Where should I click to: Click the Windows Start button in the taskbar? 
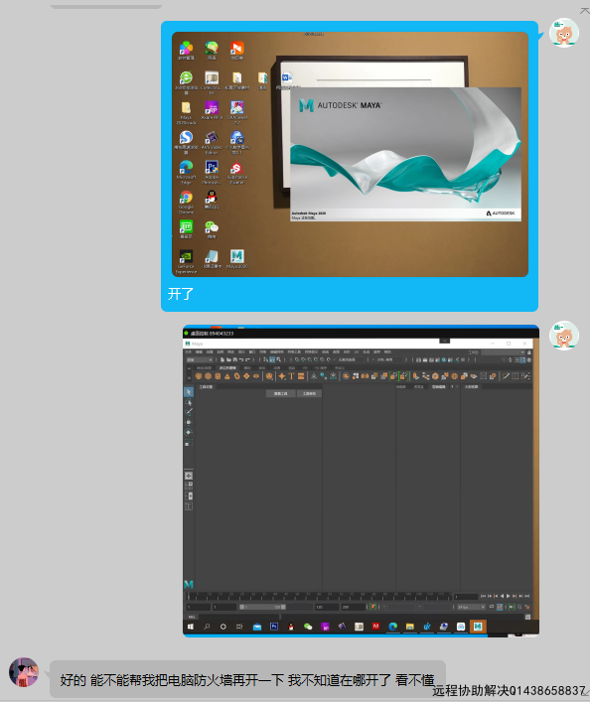(191, 627)
